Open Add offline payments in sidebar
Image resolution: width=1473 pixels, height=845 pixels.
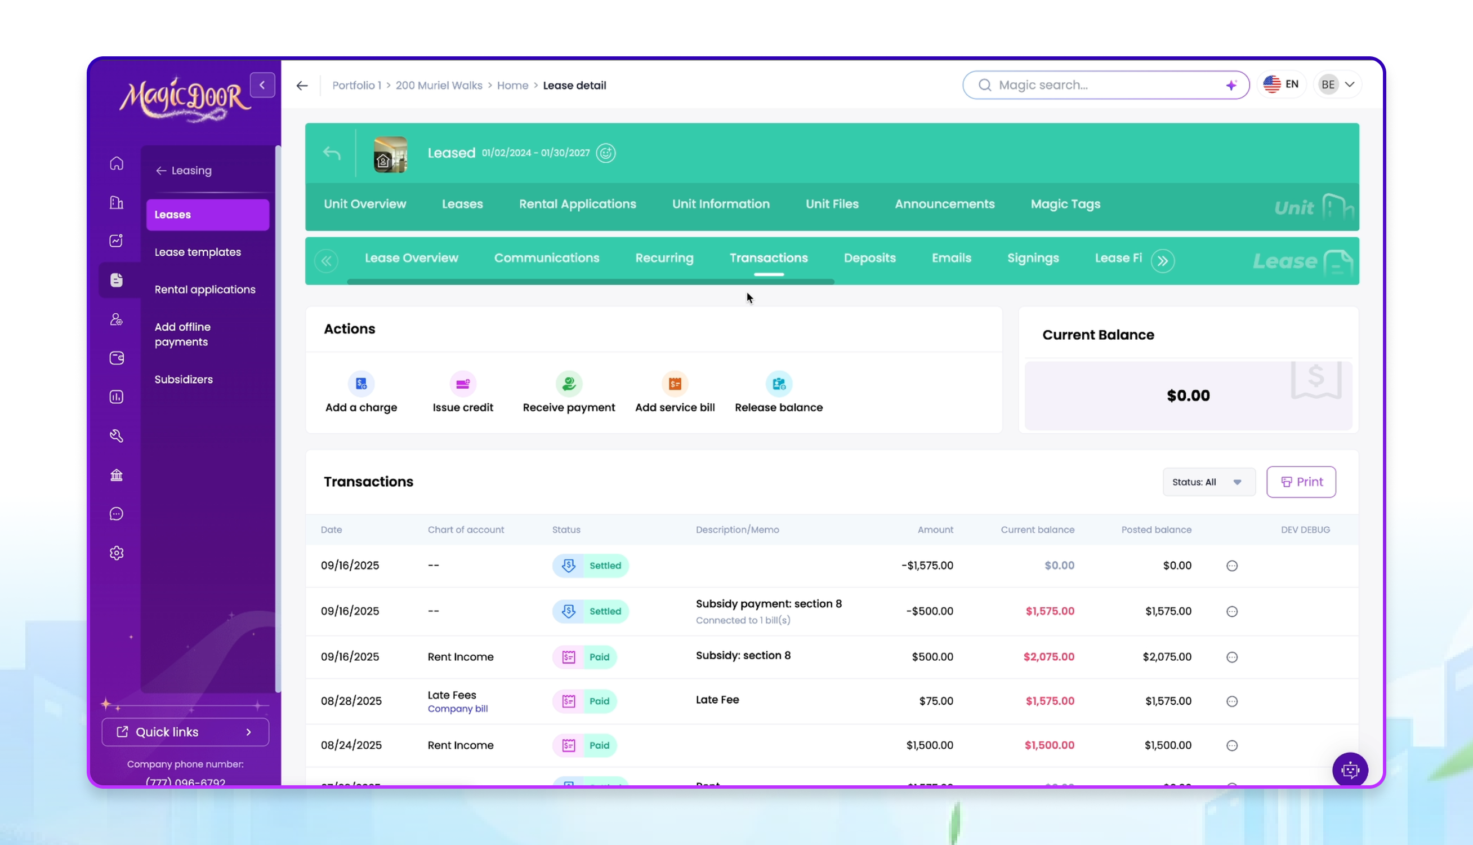[x=182, y=334]
